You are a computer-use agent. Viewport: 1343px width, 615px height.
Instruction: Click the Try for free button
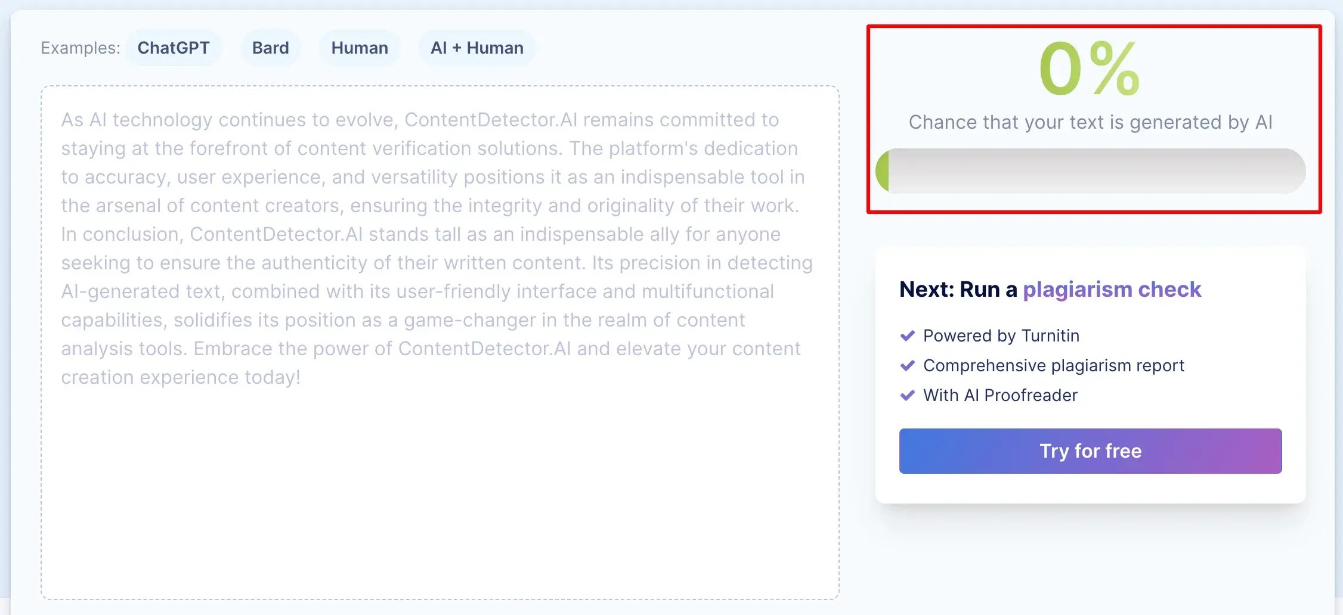1090,451
